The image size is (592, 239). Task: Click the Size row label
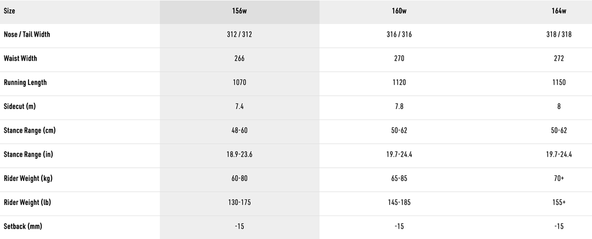coord(9,11)
